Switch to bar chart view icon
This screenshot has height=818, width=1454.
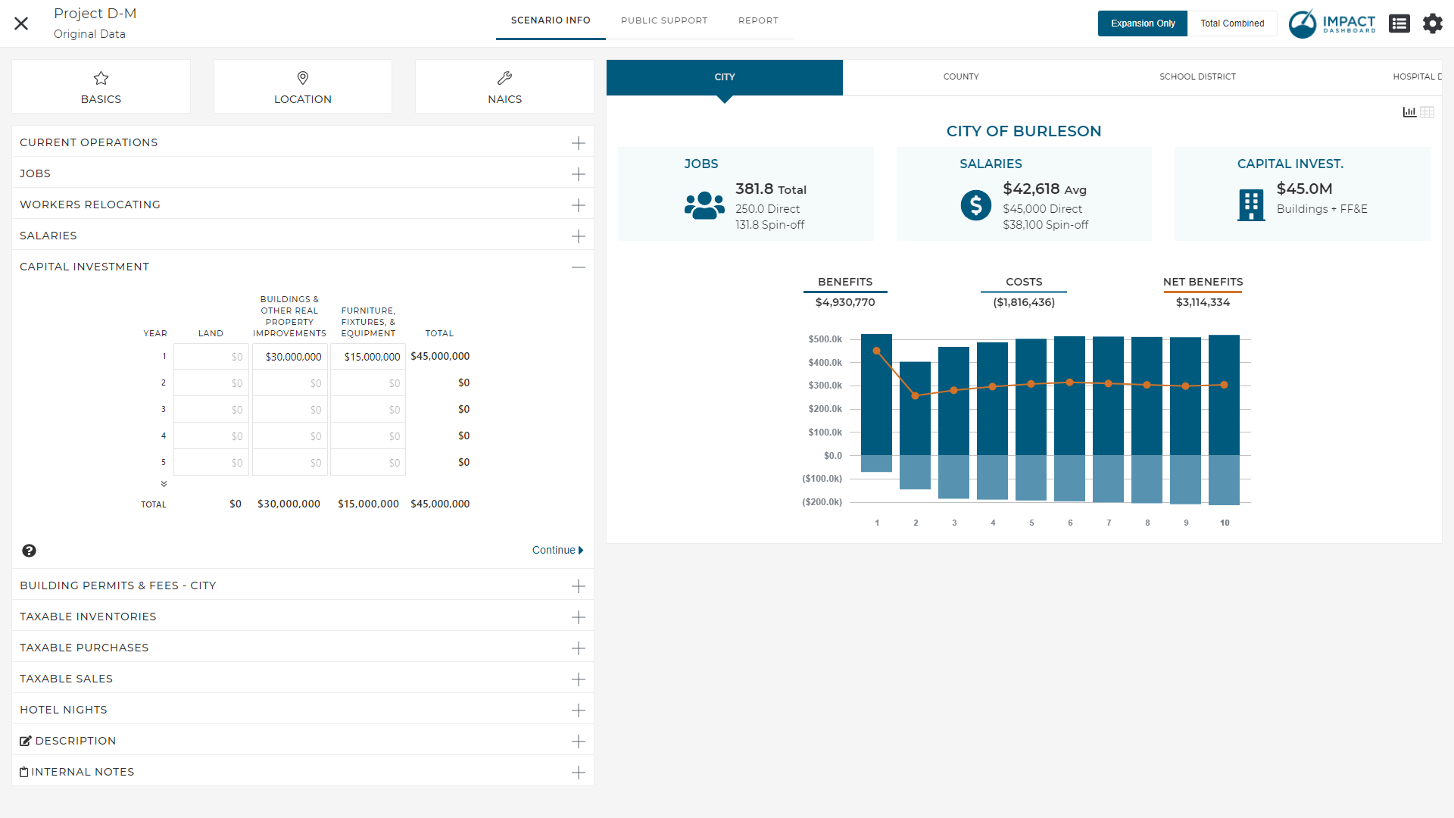1409,112
